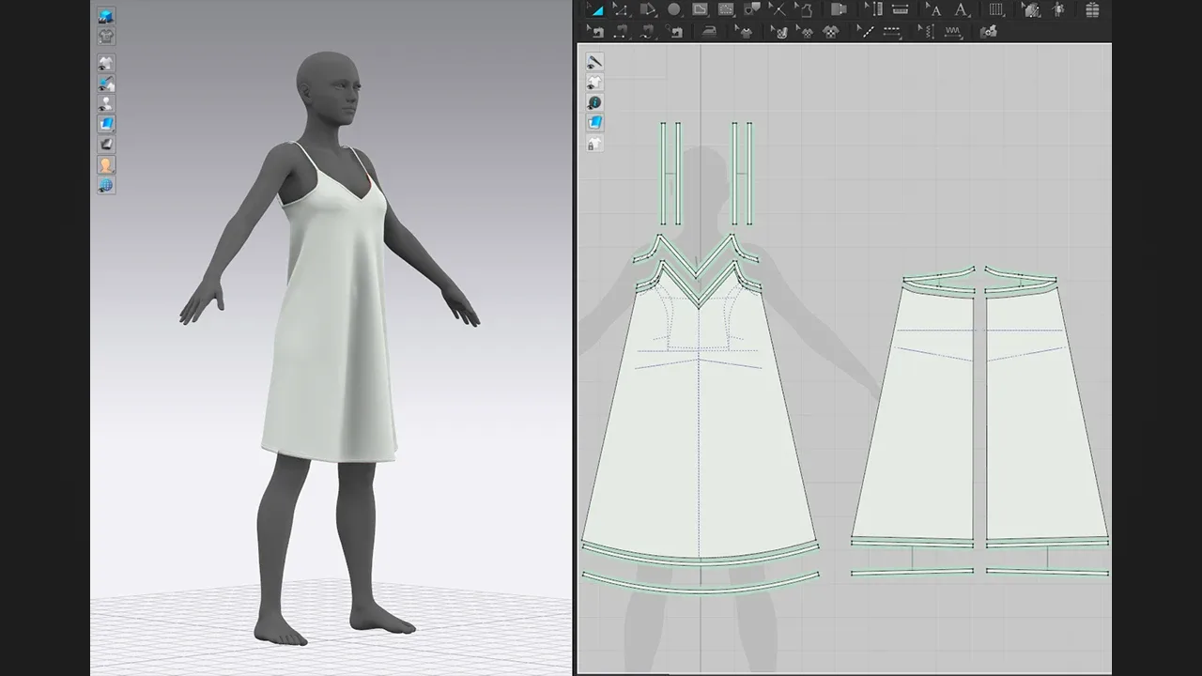Toggle the grey garment fit icon in 3D window
Screen dimensions: 1202x676
(x=106, y=37)
